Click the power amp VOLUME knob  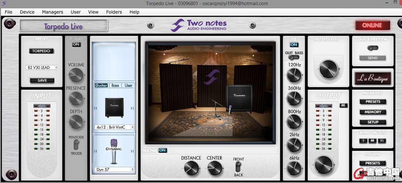(76, 75)
